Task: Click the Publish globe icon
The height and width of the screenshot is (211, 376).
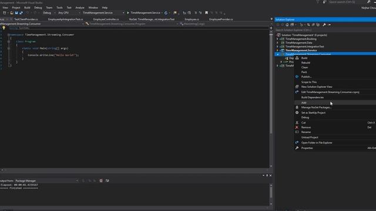Action: 297,77
